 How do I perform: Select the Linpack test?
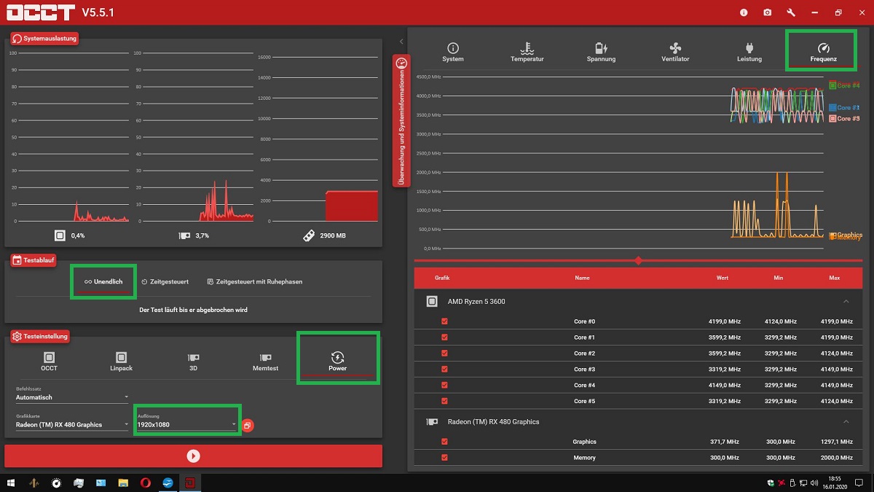click(x=121, y=362)
